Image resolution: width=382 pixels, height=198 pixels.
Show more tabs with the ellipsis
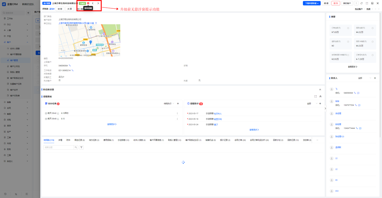click(x=317, y=140)
